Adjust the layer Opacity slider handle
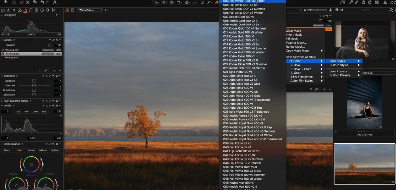The image size is (396, 190). pyautogui.click(x=50, y=45)
